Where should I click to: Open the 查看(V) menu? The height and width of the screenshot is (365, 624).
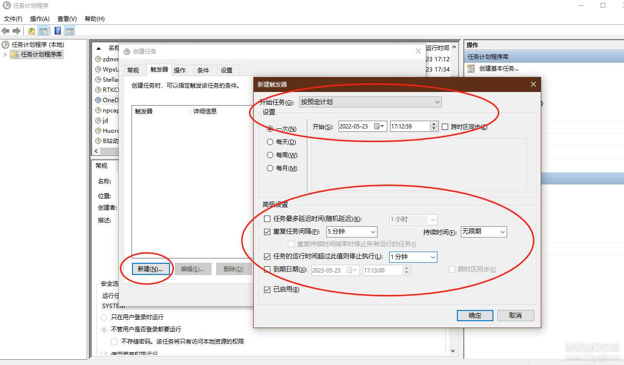coord(67,18)
